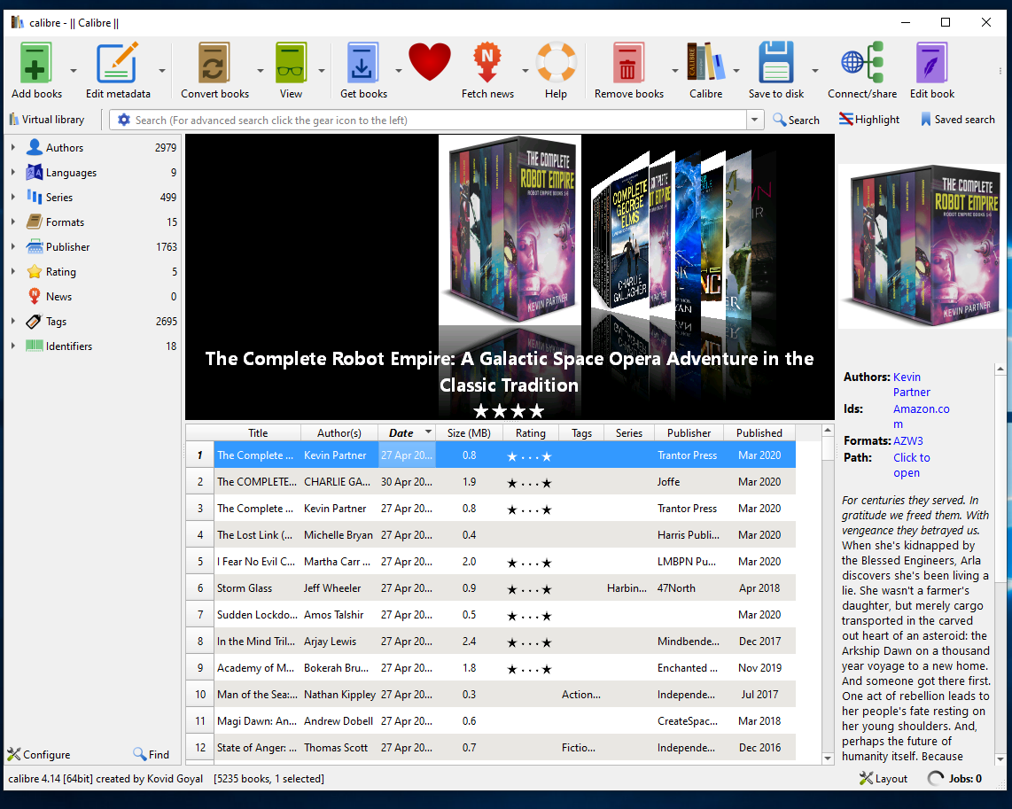Click the Remove books trash icon
Screen dimensions: 1012x809
(628, 63)
